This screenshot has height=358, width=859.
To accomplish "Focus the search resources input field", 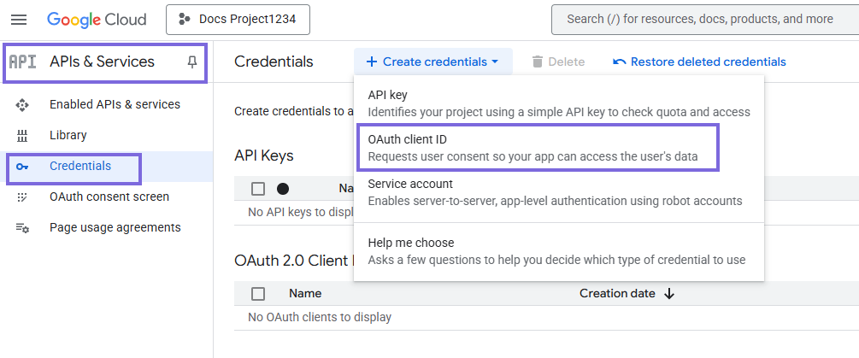I will coord(701,19).
